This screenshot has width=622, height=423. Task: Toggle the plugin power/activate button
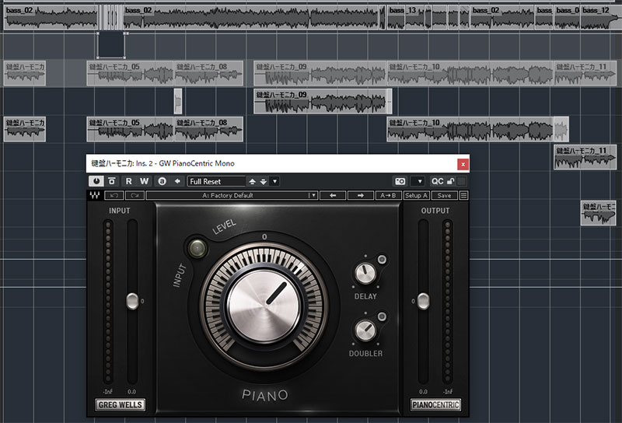[x=96, y=181]
